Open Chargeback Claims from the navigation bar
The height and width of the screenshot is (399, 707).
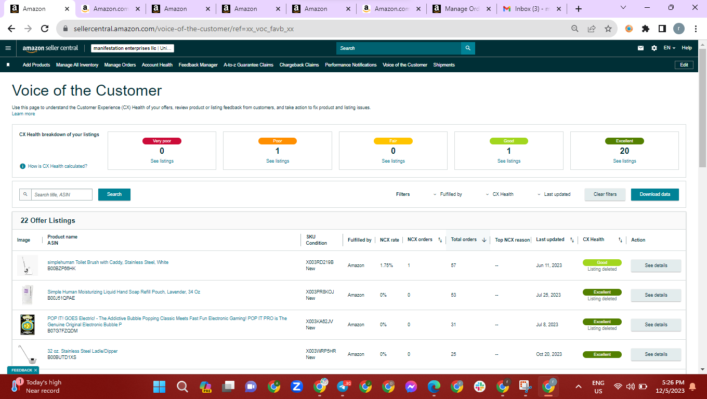pyautogui.click(x=299, y=65)
